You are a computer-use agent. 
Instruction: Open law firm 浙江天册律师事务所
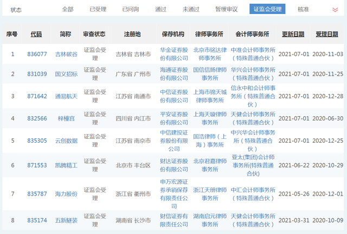pos(210,194)
